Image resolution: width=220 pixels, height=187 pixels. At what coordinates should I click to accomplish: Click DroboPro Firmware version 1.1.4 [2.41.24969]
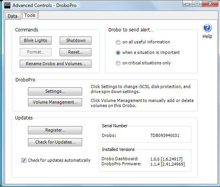pos(168,164)
